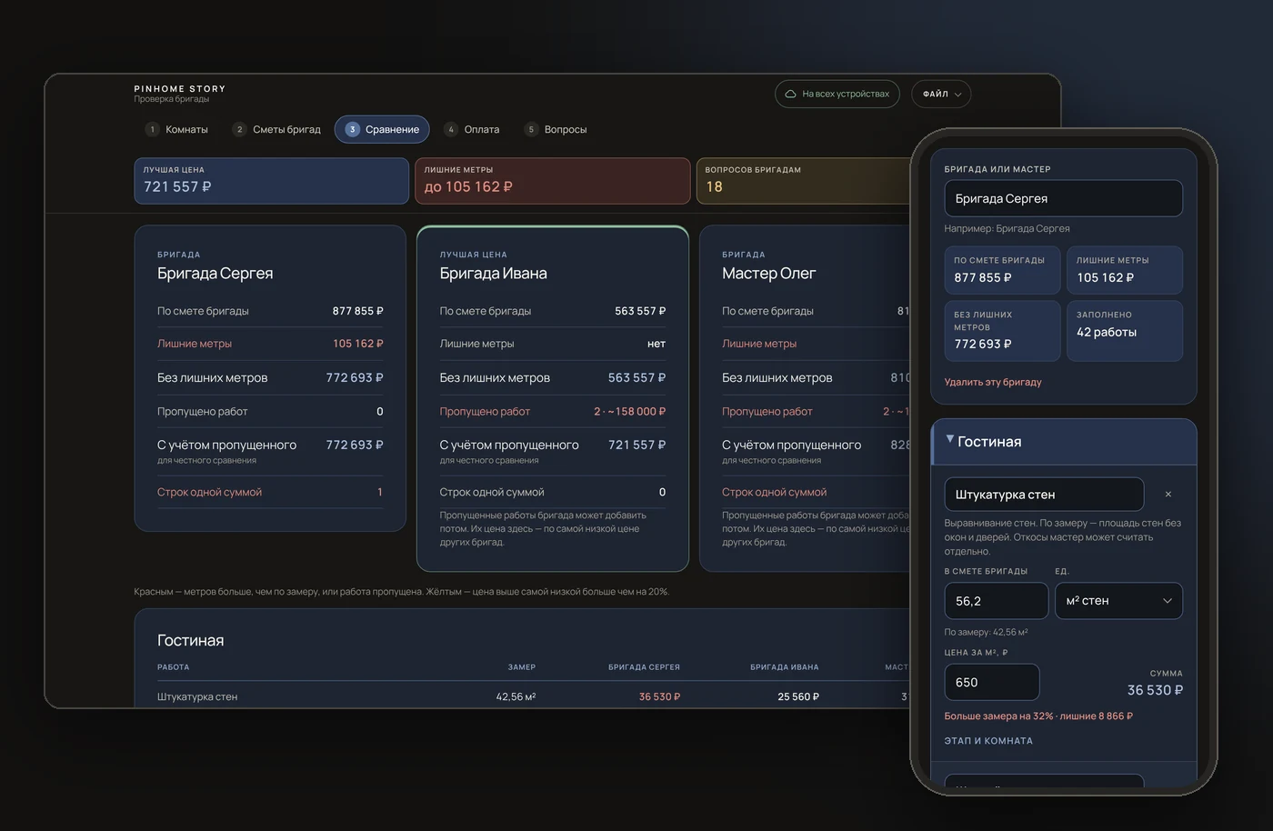Open the "Файл" dropdown menu

[941, 94]
